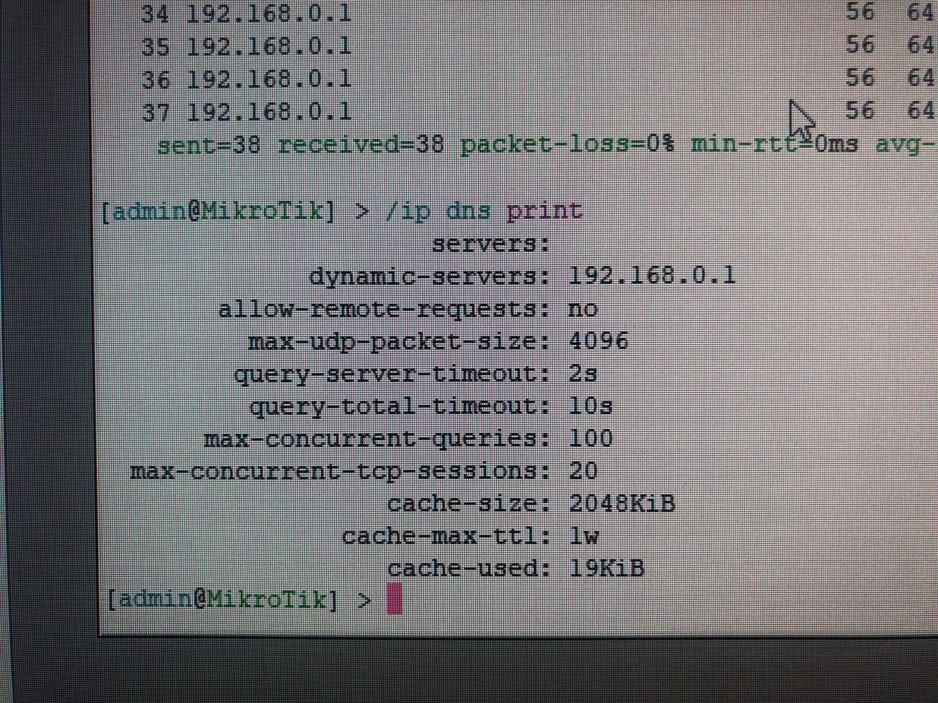Click query-total-timeout value 10s
The image size is (938, 703).
click(x=591, y=405)
